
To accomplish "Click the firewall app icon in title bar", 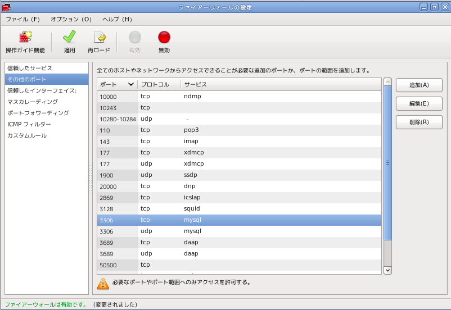I will tap(7, 7).
